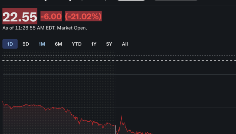This screenshot has width=236, height=134.
Task: Select the 1D time range tab
Action: point(10,44)
